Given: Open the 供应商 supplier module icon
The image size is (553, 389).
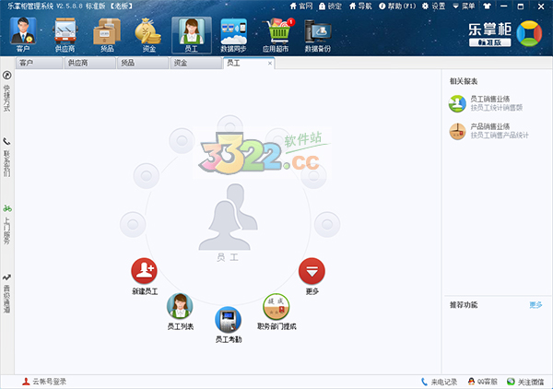Looking at the screenshot, I should [65, 35].
